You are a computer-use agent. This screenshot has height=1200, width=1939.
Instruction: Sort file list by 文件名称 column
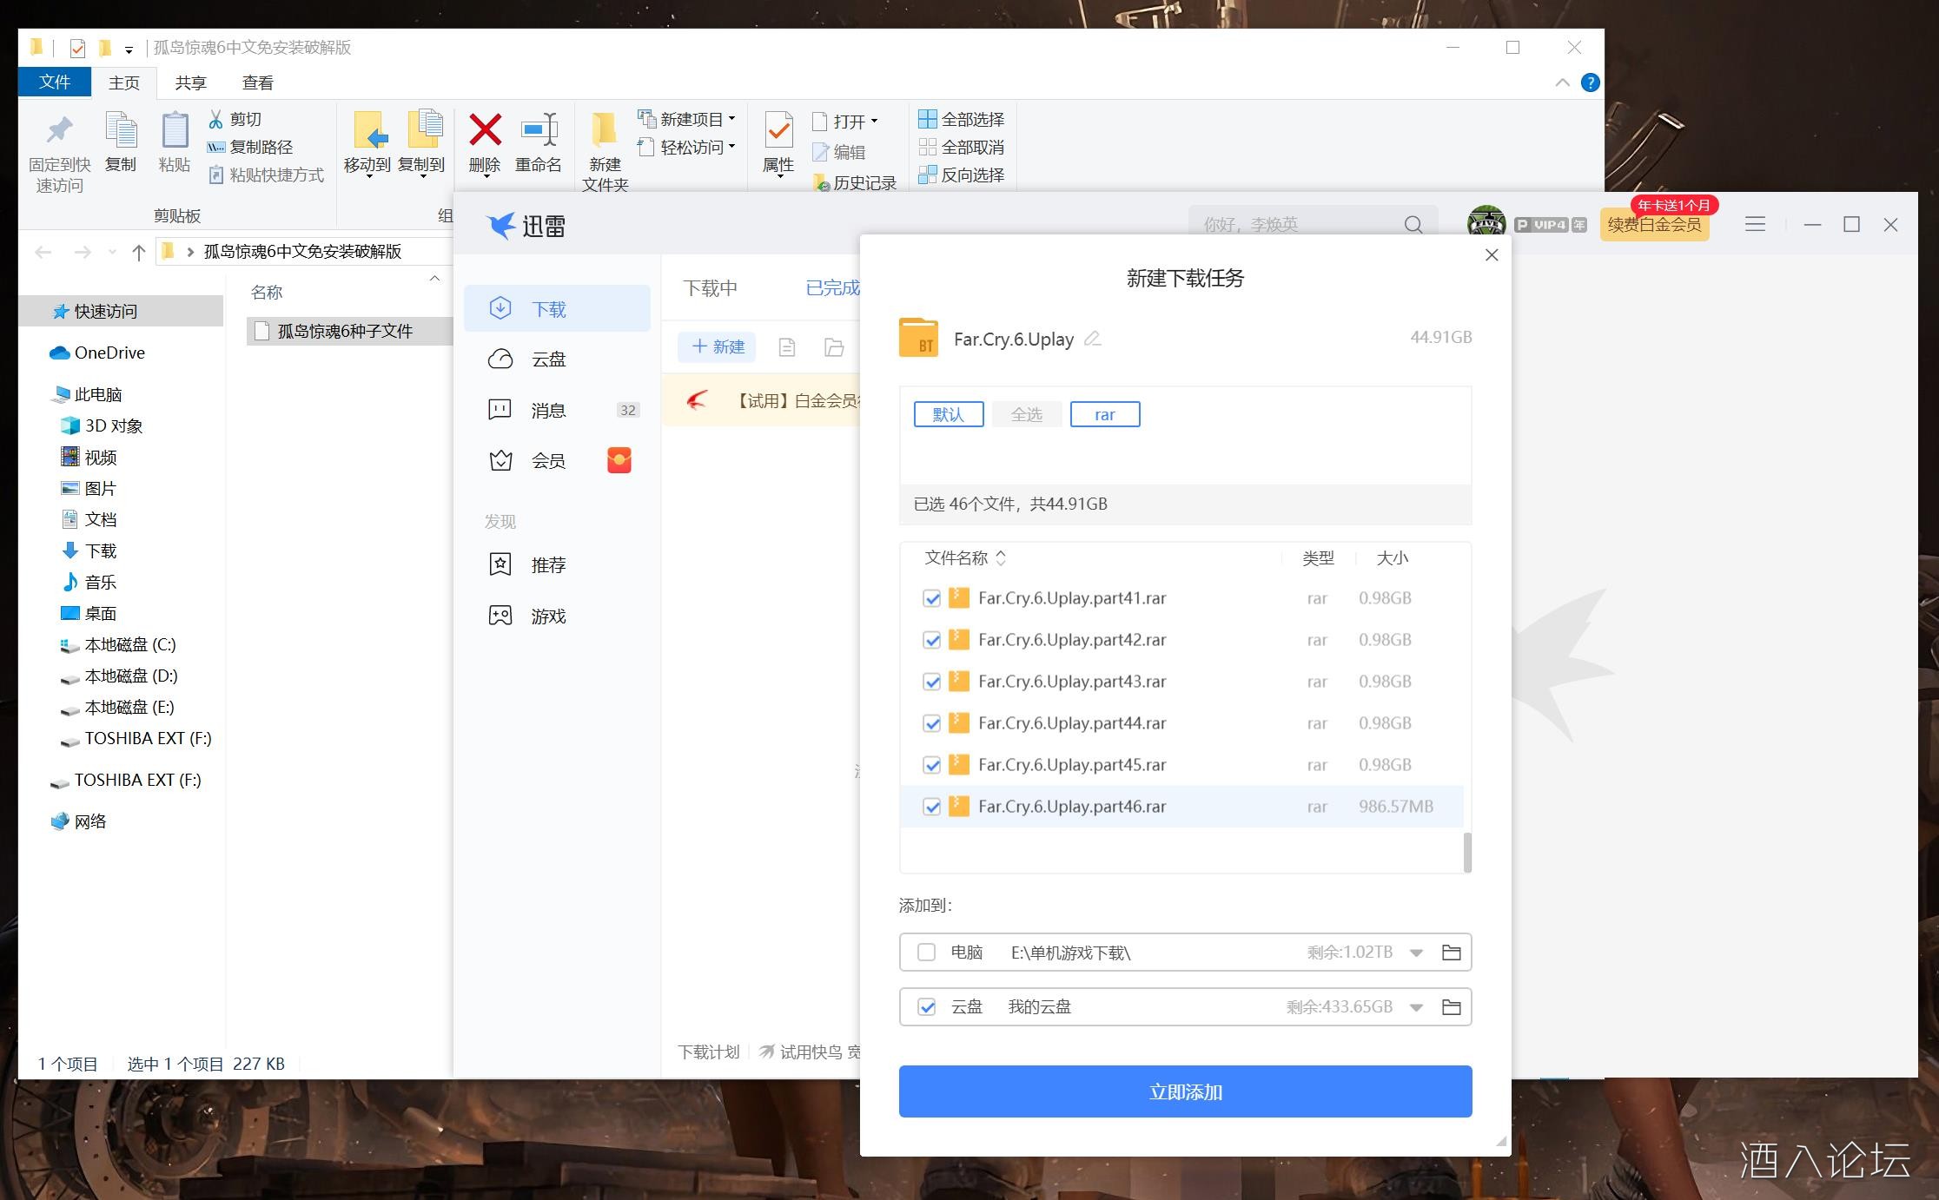pos(964,558)
